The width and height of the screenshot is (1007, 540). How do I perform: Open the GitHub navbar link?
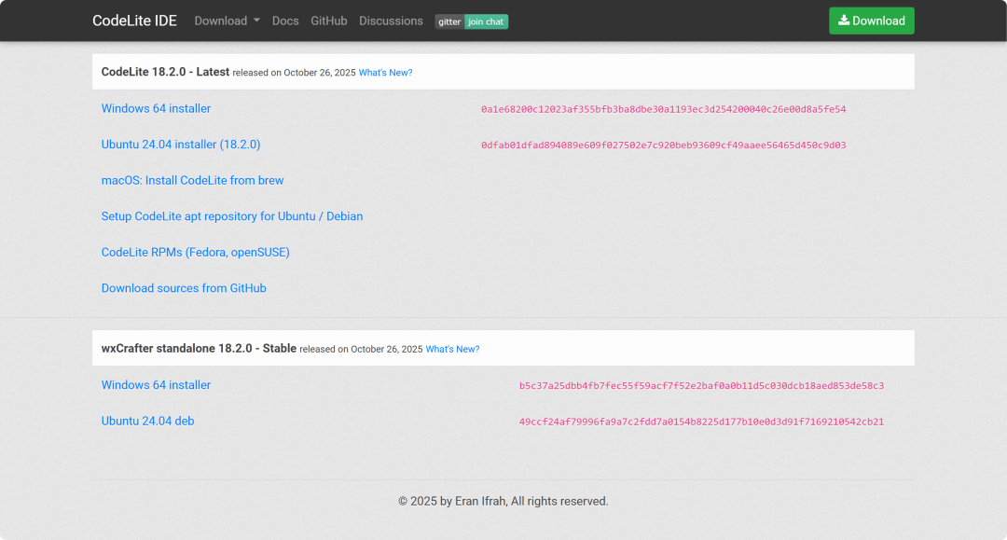tap(329, 21)
